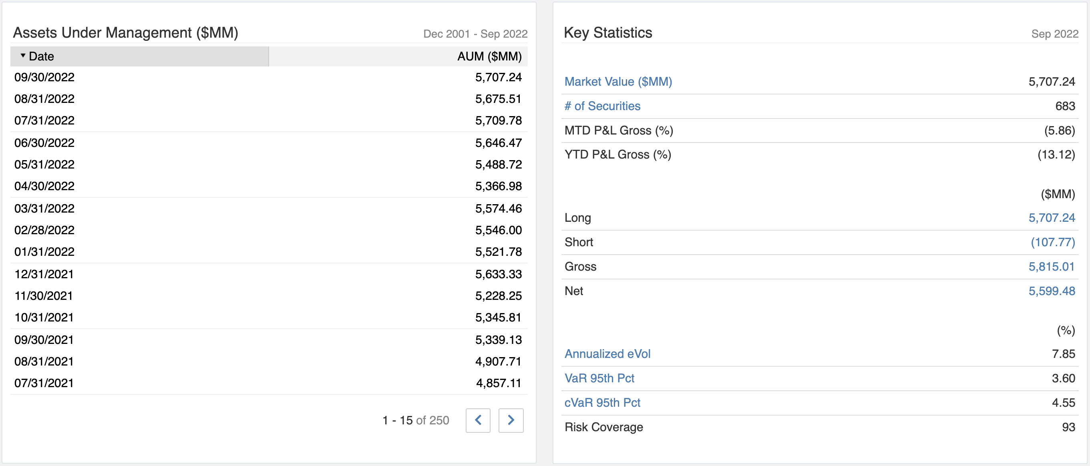This screenshot has height=466, width=1090.
Task: Click the Annualized eVol statistic link
Action: (x=607, y=354)
